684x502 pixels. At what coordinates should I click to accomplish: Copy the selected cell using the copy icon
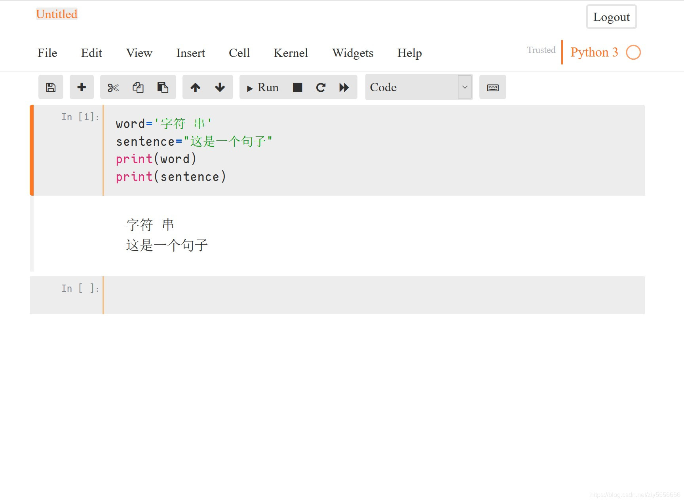point(138,87)
